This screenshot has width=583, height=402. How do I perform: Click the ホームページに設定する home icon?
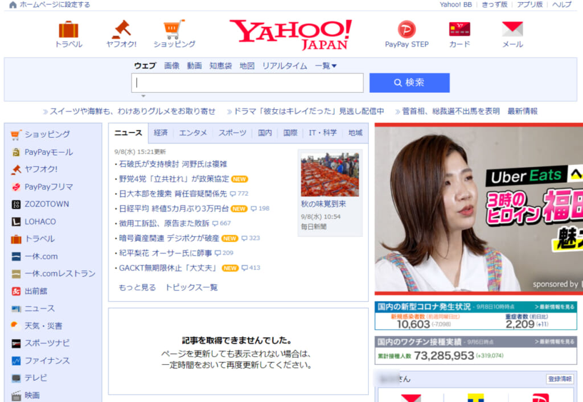[x=13, y=5]
